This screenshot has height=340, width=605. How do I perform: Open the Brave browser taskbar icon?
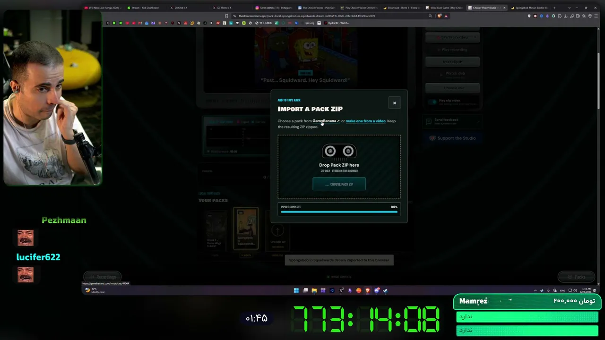[368, 290]
